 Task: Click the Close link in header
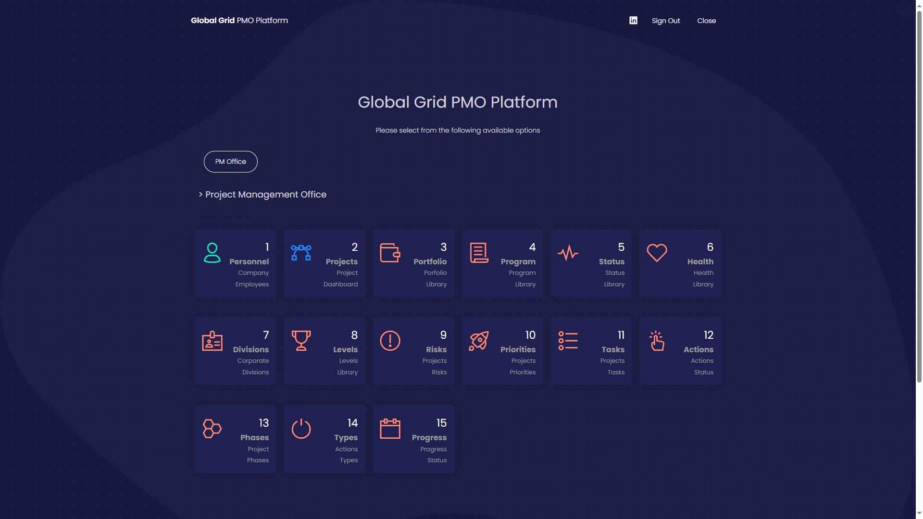[706, 21]
